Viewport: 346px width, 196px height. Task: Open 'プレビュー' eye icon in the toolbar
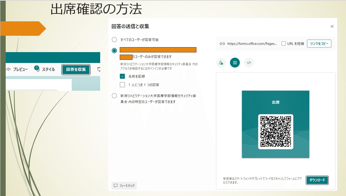9,69
